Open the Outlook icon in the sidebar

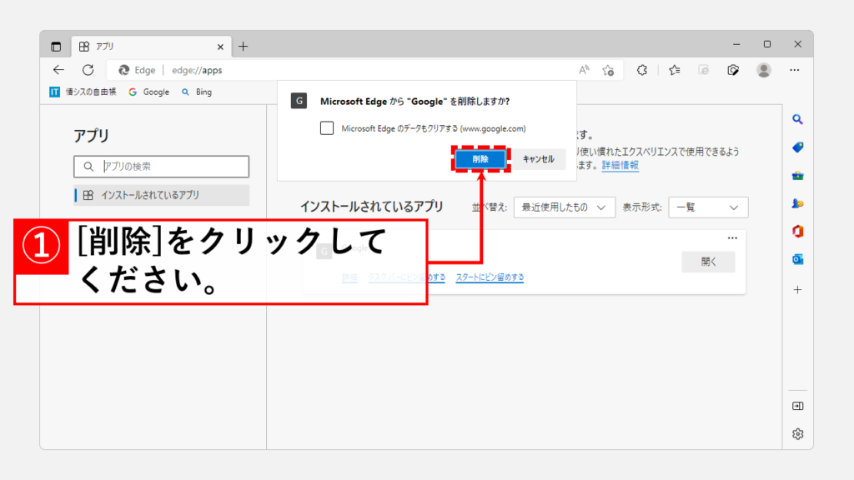[x=797, y=259]
